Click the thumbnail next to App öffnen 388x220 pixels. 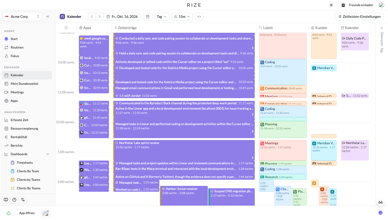click(46, 213)
